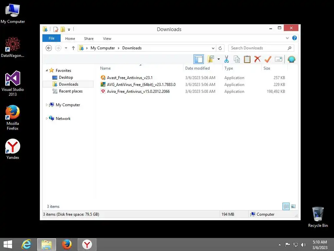This screenshot has height=251, width=334.
Task: Click the red X Delete icon
Action: click(x=257, y=59)
